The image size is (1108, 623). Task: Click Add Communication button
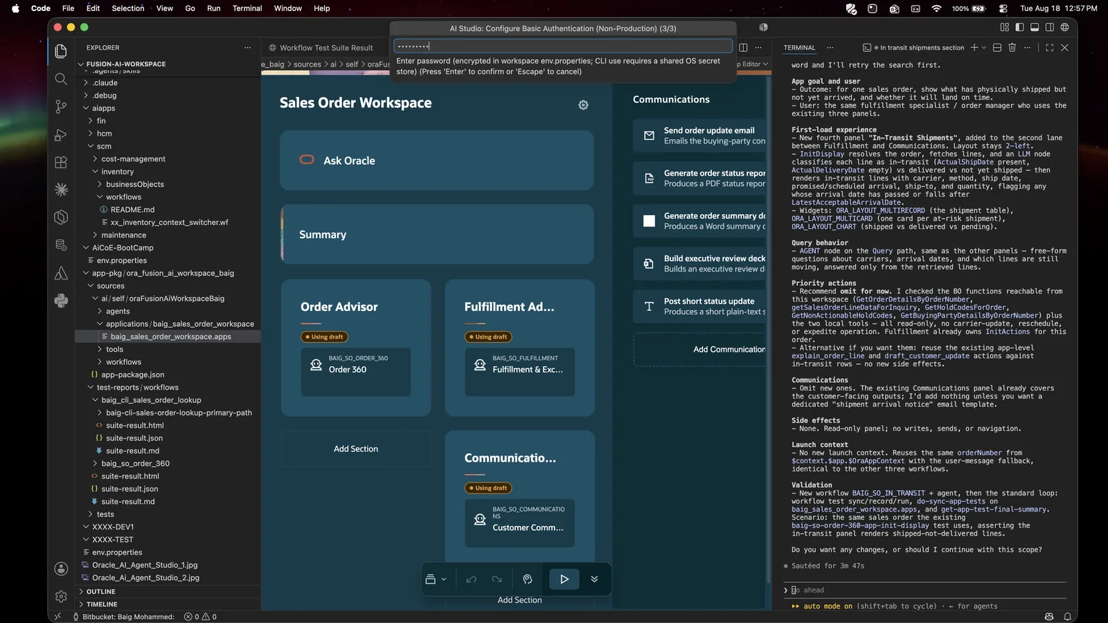pos(699,350)
